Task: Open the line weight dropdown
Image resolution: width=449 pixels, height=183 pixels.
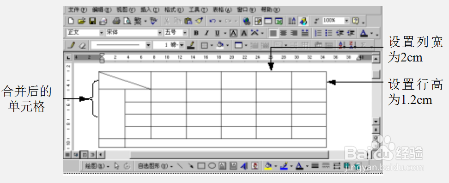Action: pos(182,45)
